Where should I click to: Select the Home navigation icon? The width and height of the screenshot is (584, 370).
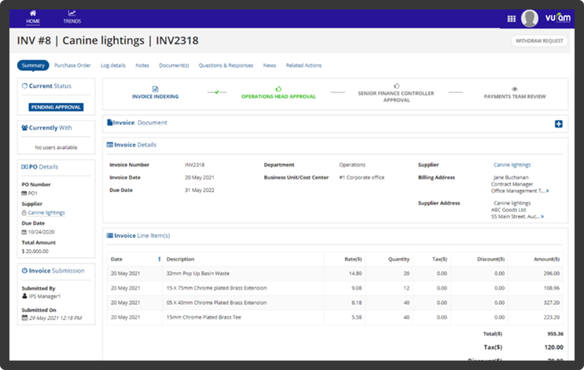pos(33,16)
